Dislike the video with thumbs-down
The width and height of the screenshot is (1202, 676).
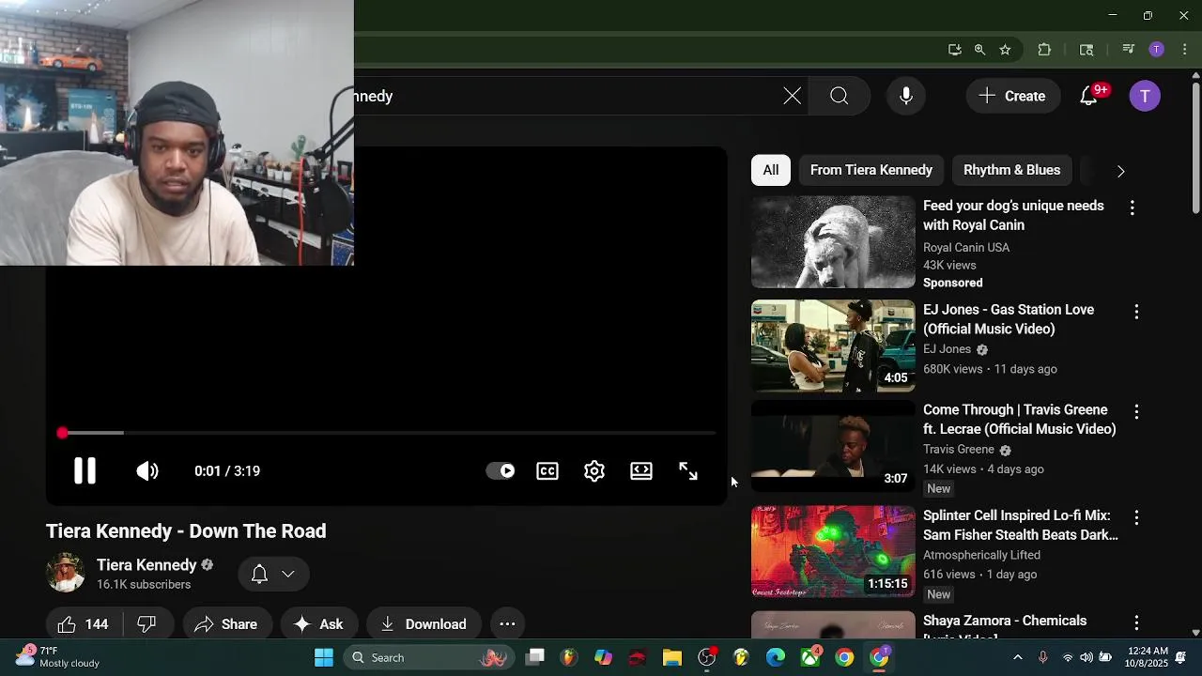click(x=147, y=624)
